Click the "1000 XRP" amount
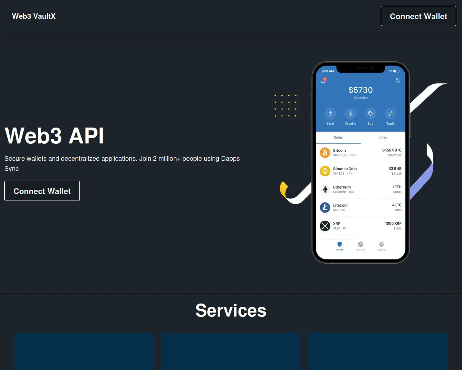 click(393, 224)
